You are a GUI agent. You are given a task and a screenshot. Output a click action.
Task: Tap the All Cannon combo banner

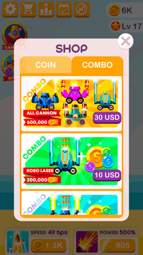tap(71, 104)
